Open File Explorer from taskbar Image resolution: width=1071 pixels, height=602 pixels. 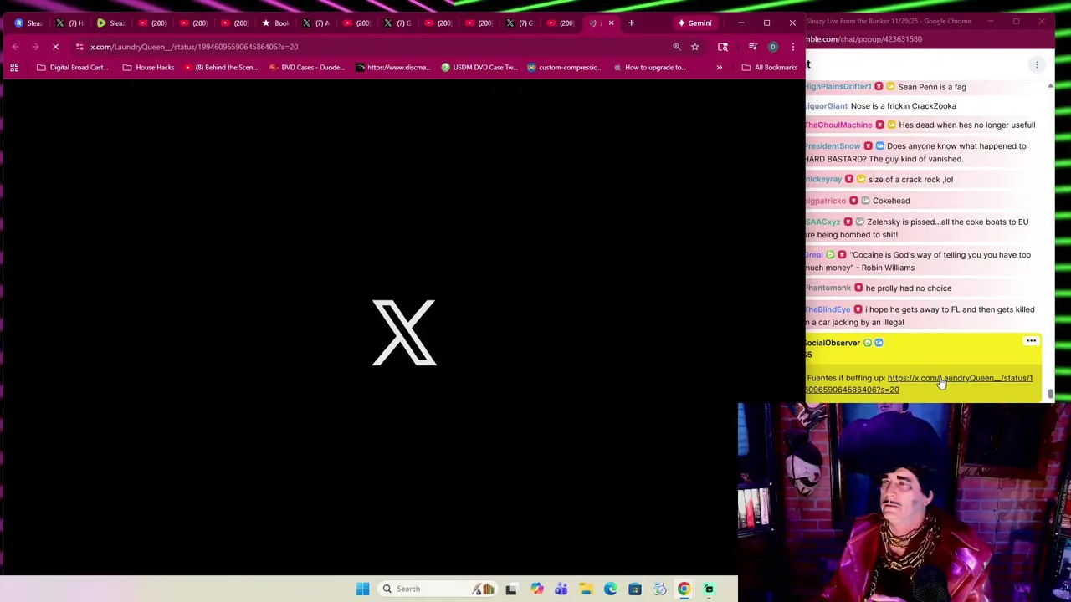click(x=586, y=589)
